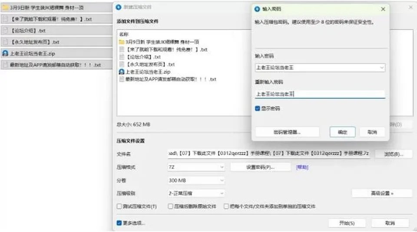The width and height of the screenshot is (417, 232).
Task: Click the archive icon of 上老王论坛当老王.zip in background list
Action: pyautogui.click(x=5, y=53)
